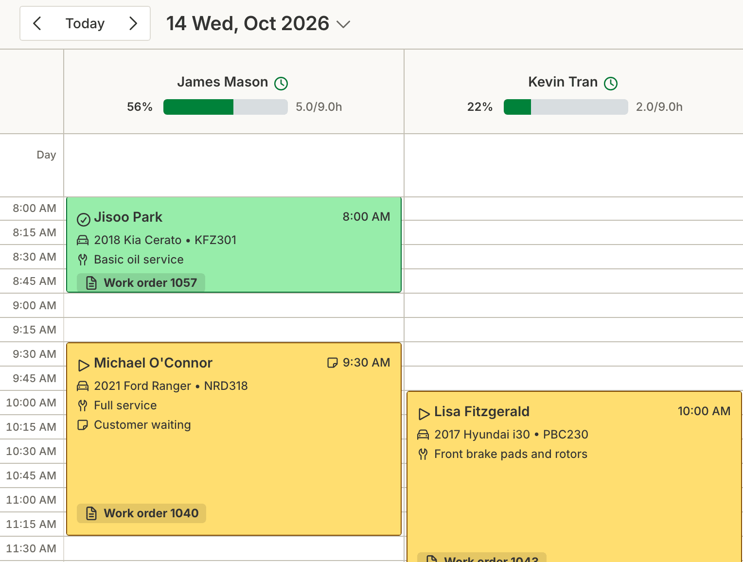Click 'Front brake pads and rotors' text
The image size is (743, 562).
click(511, 454)
